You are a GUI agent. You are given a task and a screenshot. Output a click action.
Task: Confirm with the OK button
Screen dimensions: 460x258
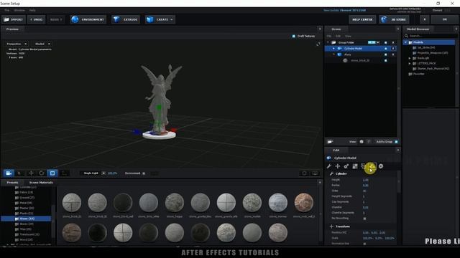444,19
